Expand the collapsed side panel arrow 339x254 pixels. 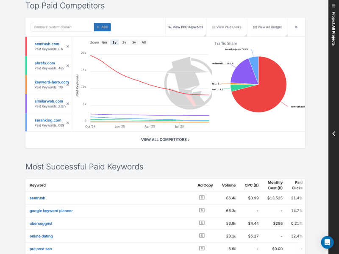[x=333, y=134]
